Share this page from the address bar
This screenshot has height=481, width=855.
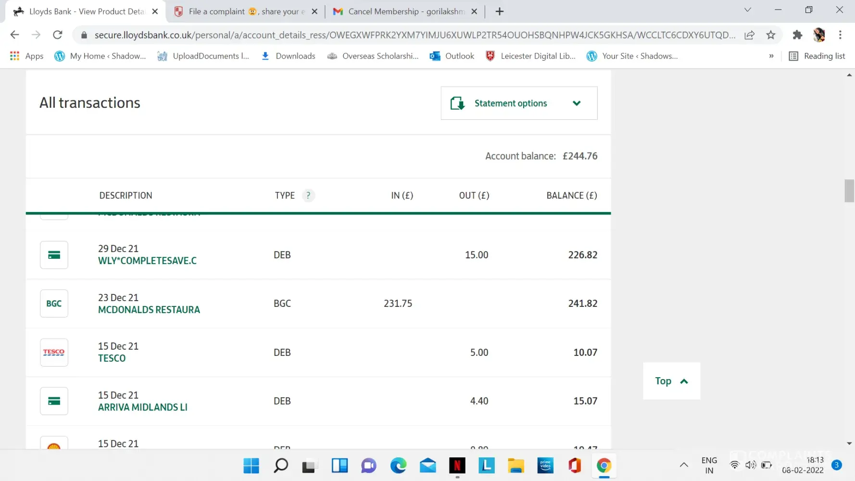point(749,35)
